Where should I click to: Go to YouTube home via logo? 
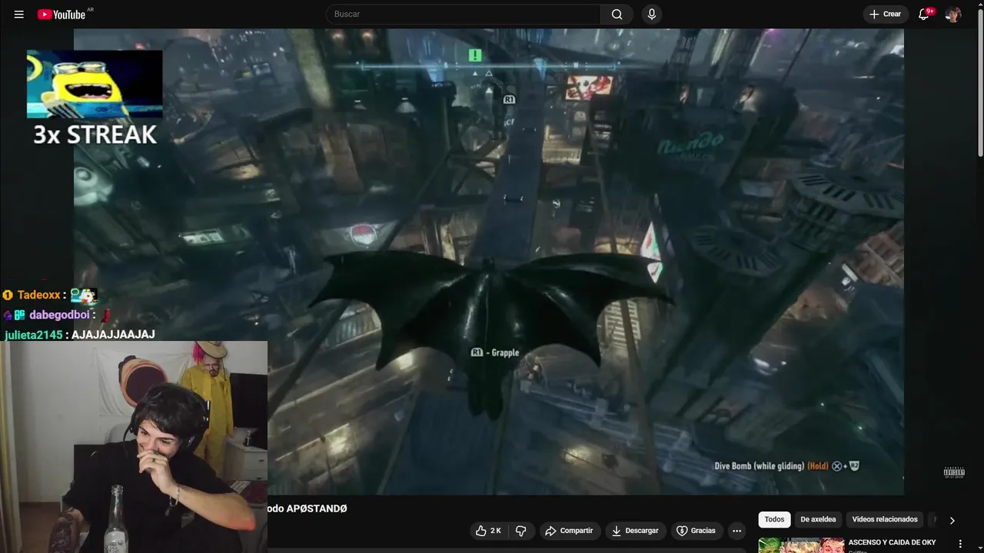click(x=61, y=15)
